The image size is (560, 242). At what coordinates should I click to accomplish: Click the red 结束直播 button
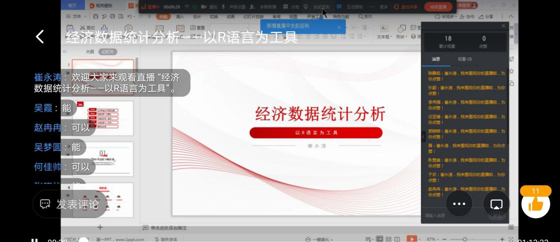click(438, 7)
